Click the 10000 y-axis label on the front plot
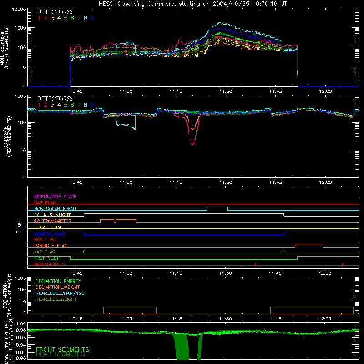Viewport: 364px width, 364px height. click(19, 9)
